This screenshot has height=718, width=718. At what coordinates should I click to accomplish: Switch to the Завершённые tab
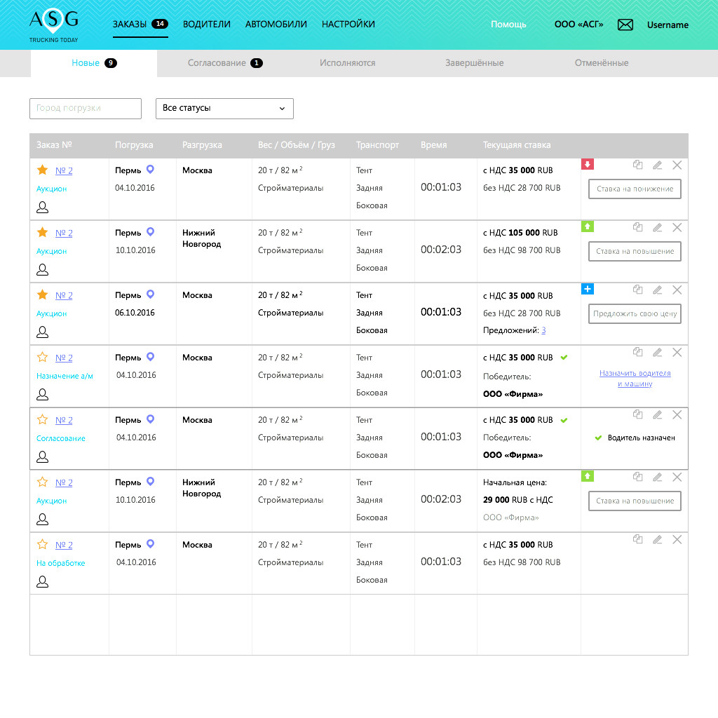(x=475, y=63)
